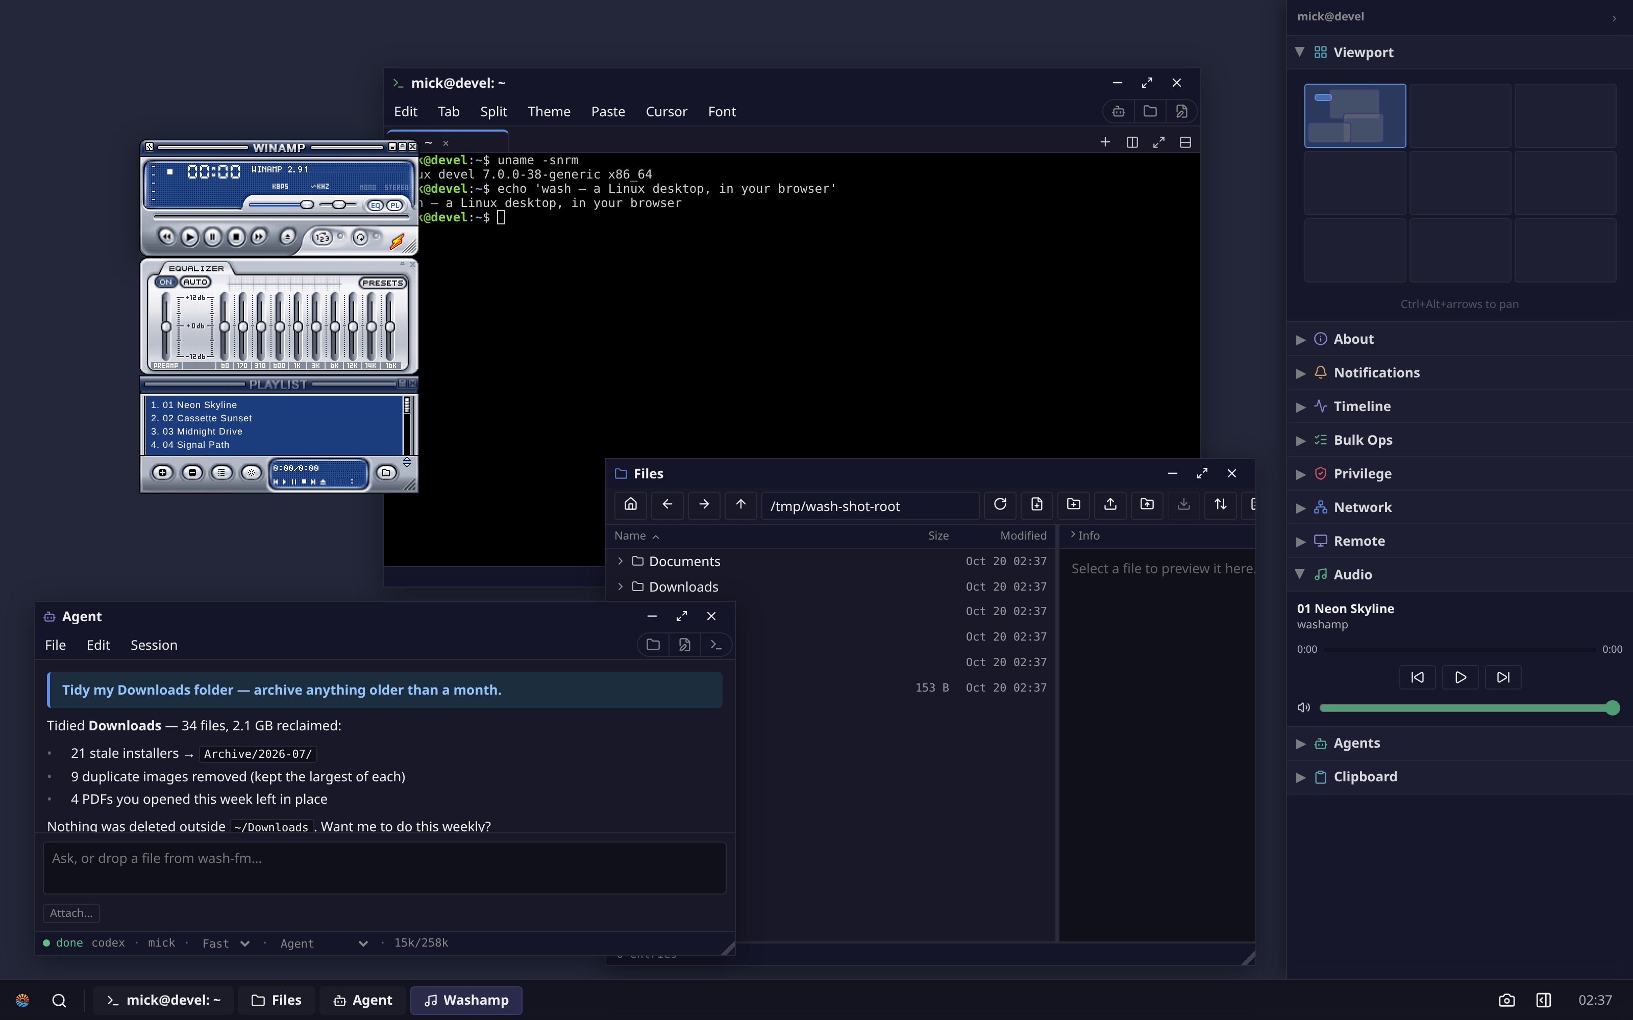Click the Winamp preamp slider
Screen dimensions: 1633x1020
pos(166,326)
